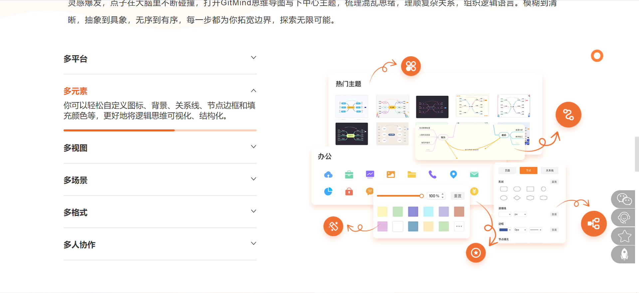The image size is (639, 293).
Task: Select the dark navy theme thumbnail, top row
Action: (x=432, y=107)
